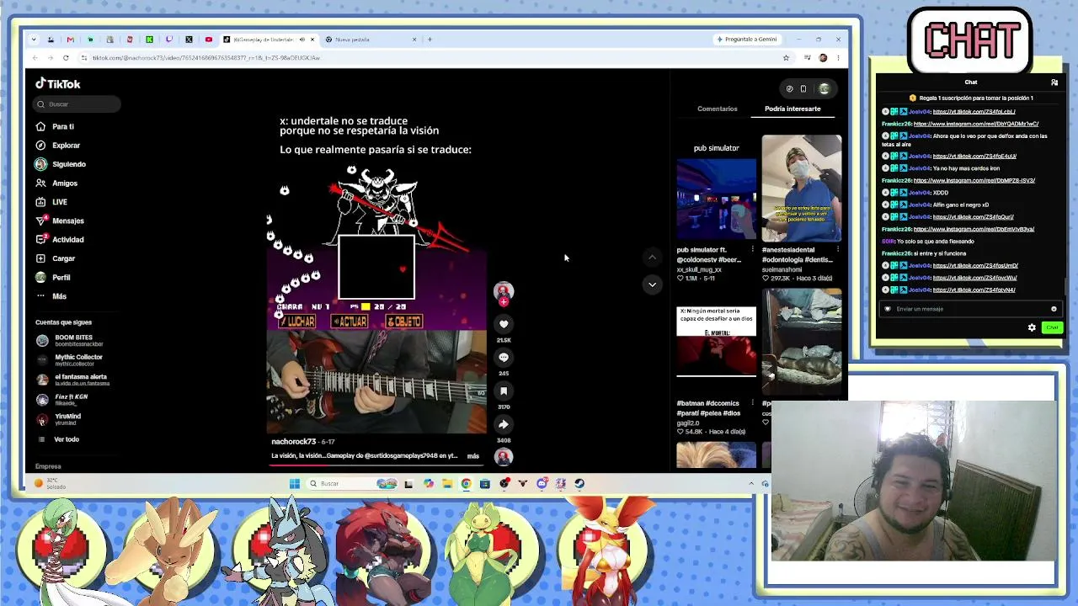Open batman dccomics recommended video thumbnail

(716, 343)
